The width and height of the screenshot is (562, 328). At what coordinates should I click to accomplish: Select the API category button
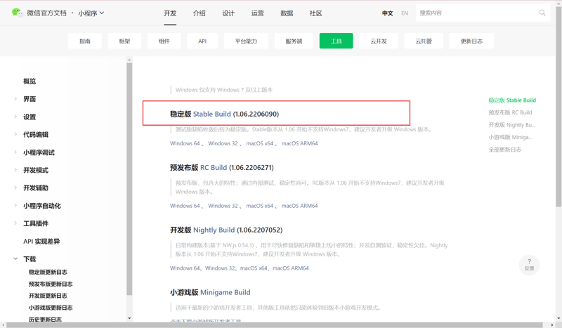click(x=202, y=41)
